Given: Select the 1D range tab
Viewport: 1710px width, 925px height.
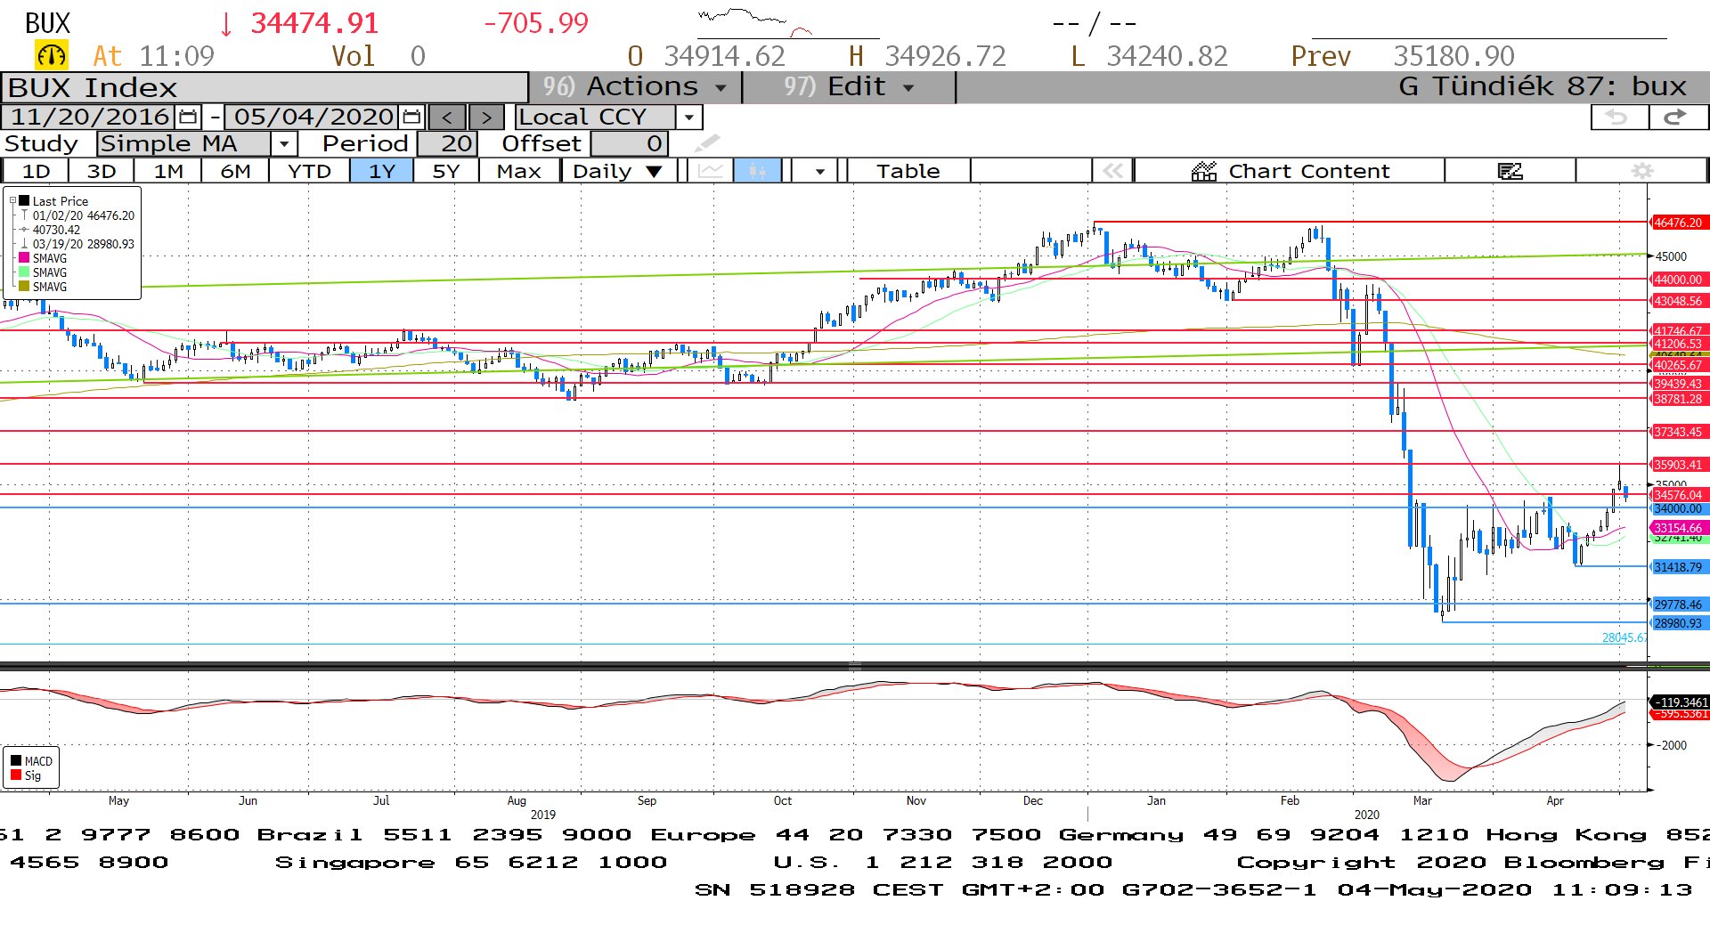Looking at the screenshot, I should [36, 171].
